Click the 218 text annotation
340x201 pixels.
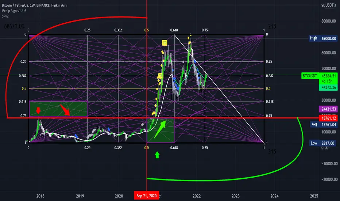(272, 26)
